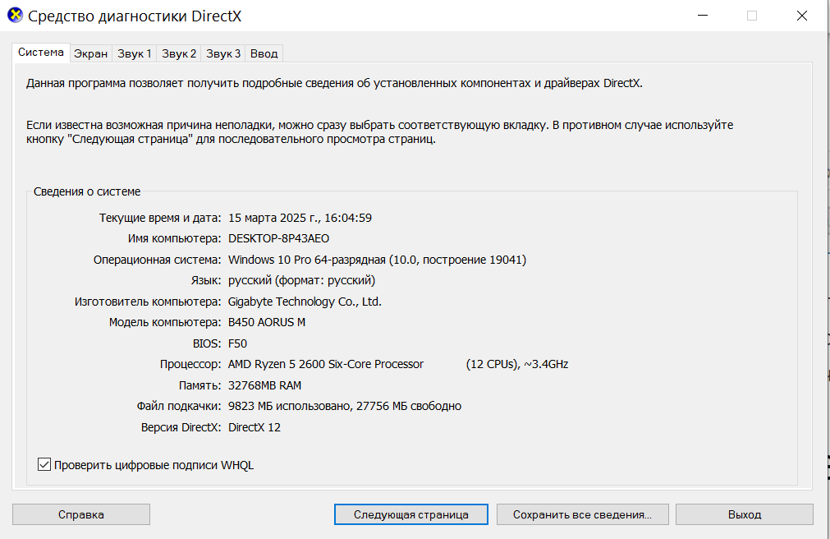Click the Сведения о системе group label
Viewport: 830px width, 539px height.
(87, 191)
